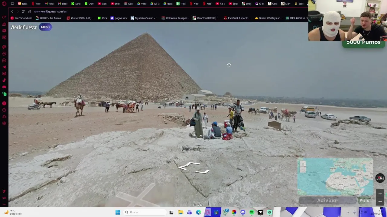Screen dimensions: 387x217
Task: Click the Adivinar guess button
Action: (x=328, y=200)
